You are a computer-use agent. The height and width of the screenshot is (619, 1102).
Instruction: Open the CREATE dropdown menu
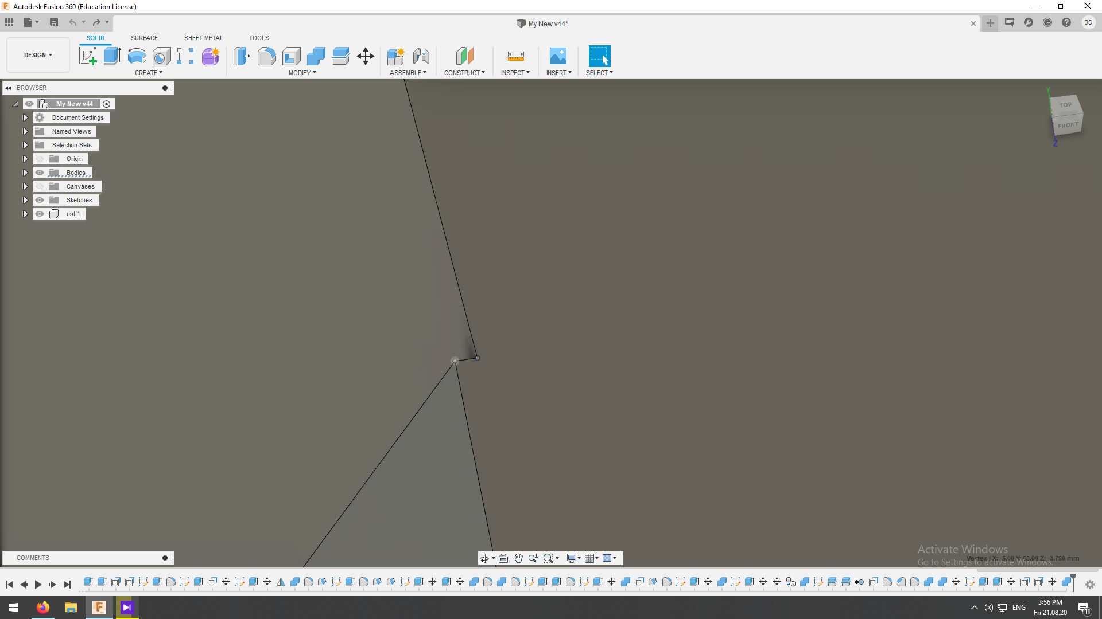click(148, 73)
